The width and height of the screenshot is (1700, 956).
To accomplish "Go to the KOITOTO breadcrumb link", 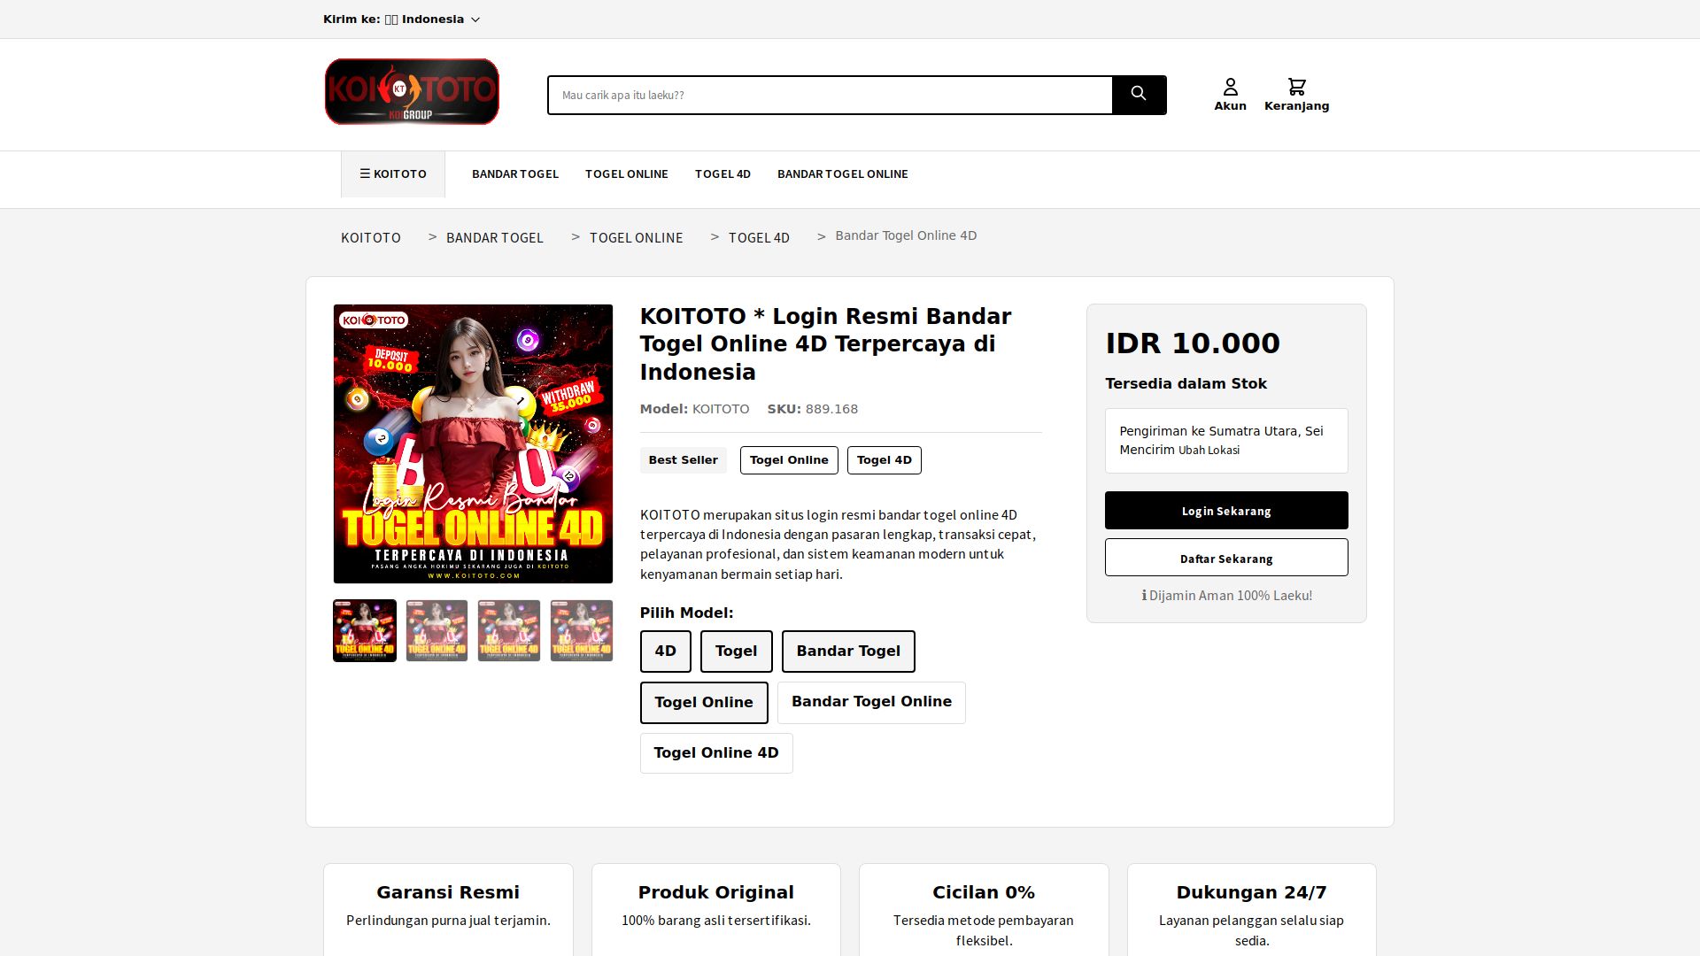I will [371, 237].
